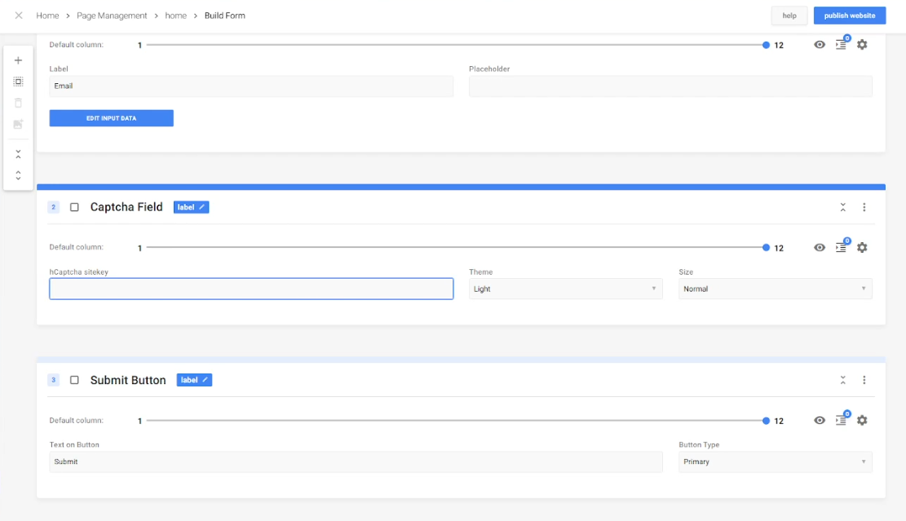The width and height of the screenshot is (906, 521).
Task: Click the Label input containing Email
Action: (x=251, y=86)
